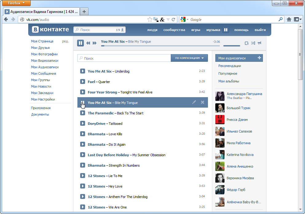The width and height of the screenshot is (305, 214).
Task: Open 'Мои Настройки' in sidebar
Action: coord(43,99)
